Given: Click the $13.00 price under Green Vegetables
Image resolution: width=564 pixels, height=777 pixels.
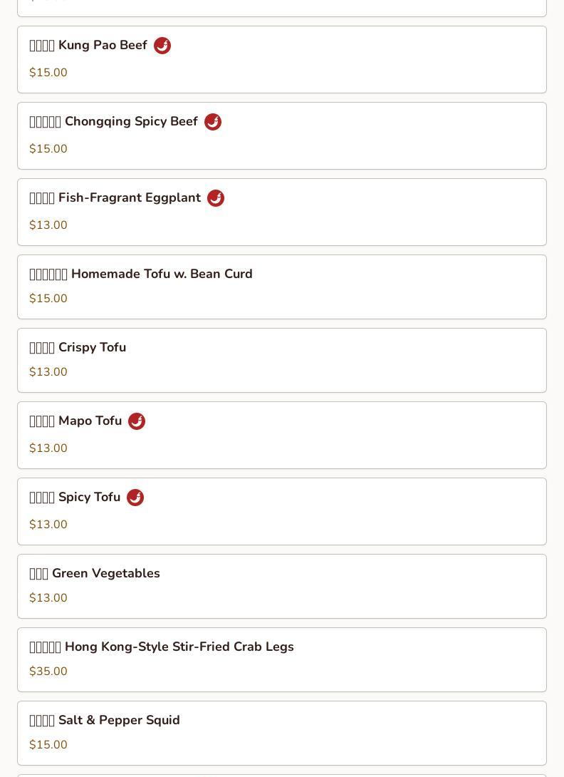Looking at the screenshot, I should (48, 598).
